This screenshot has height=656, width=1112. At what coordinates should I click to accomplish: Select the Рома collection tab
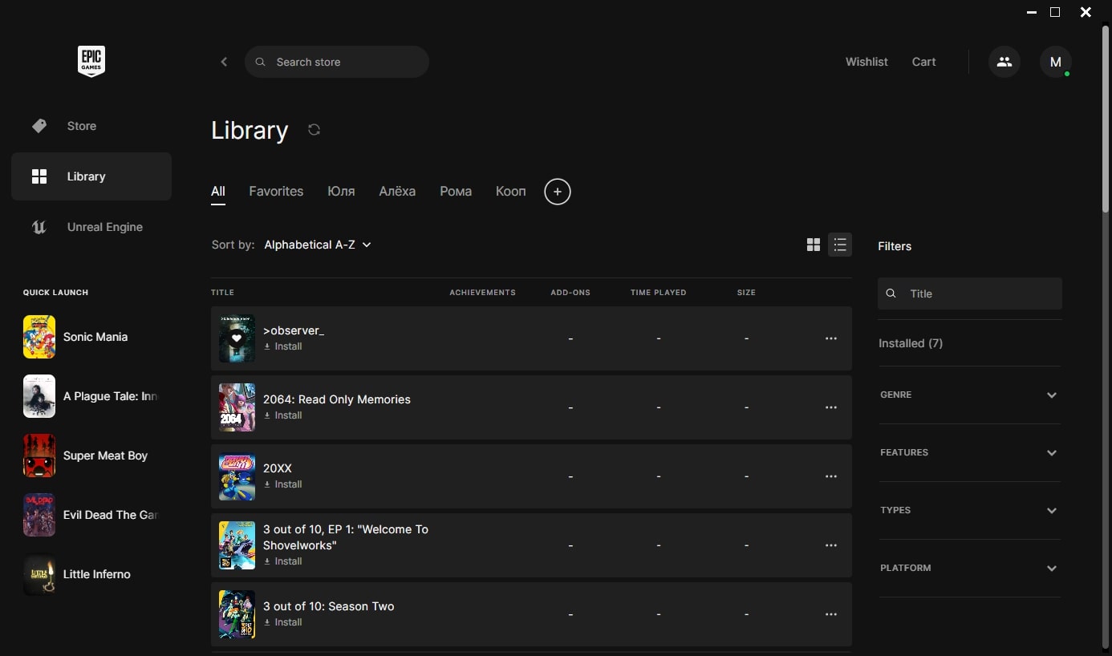tap(456, 192)
